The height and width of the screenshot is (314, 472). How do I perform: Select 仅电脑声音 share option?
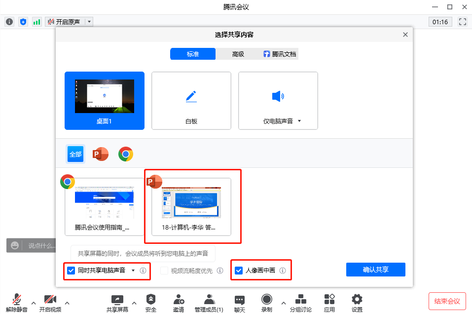[278, 101]
